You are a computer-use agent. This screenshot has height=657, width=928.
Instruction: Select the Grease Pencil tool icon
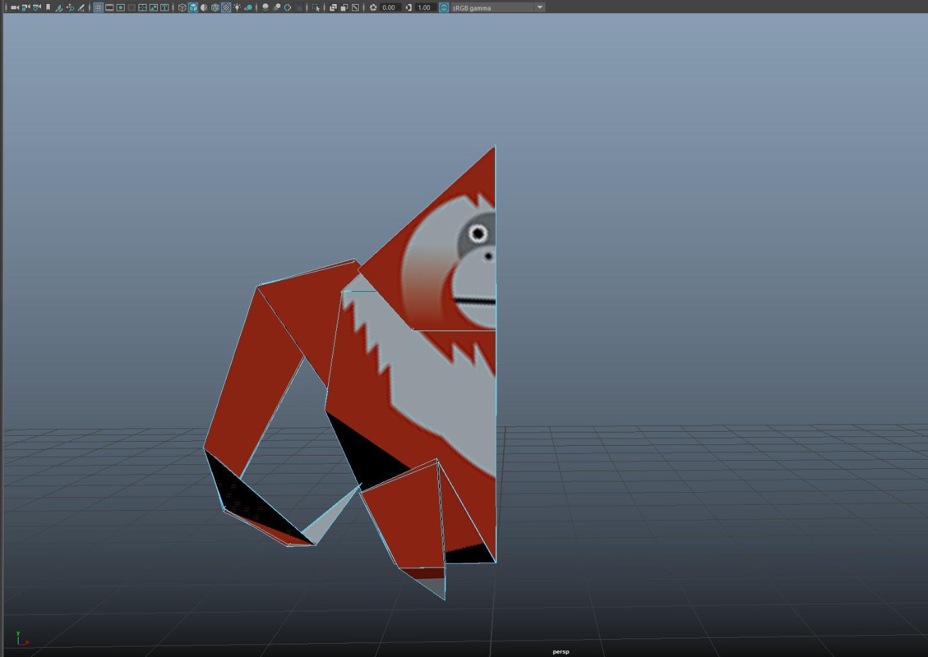(x=81, y=8)
